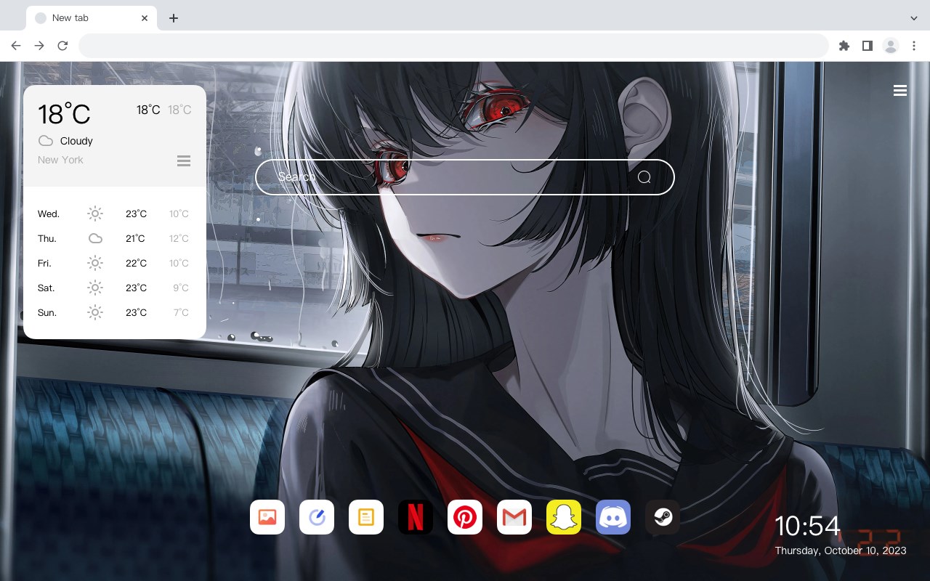Reload the page

[x=62, y=46]
